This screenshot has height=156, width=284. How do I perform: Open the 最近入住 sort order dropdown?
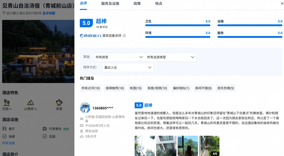click(x=128, y=68)
